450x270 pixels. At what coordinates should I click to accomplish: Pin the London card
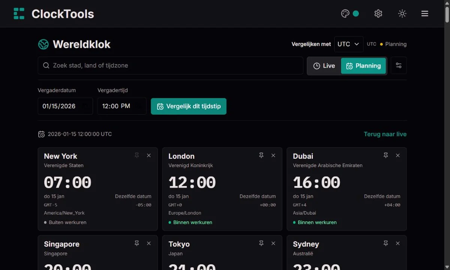point(261,155)
